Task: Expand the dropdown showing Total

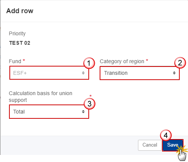Action: pos(49,112)
